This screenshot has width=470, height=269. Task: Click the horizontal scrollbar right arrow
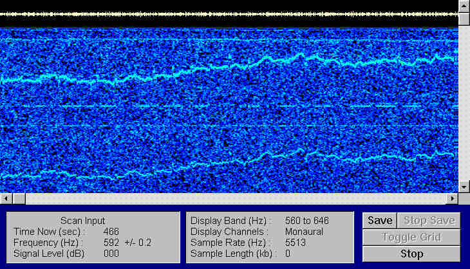click(453, 198)
